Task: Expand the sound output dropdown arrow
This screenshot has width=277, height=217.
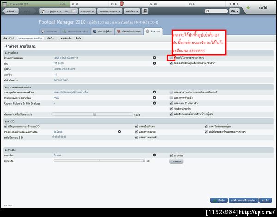Action: point(154,155)
